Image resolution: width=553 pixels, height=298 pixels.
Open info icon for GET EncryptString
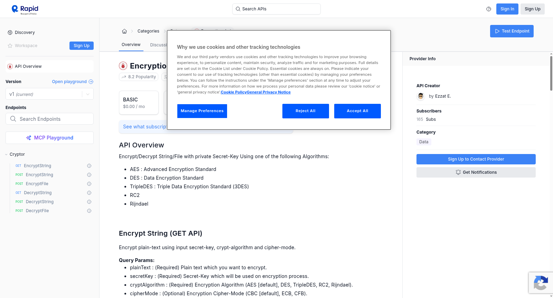[x=89, y=166]
